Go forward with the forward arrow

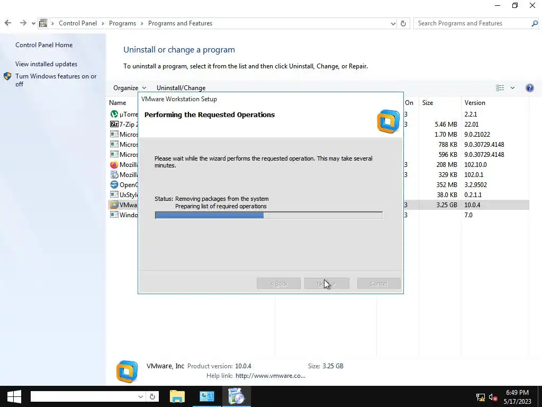coord(23,23)
